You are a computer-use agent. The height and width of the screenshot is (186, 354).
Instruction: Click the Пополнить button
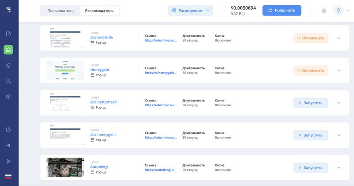[281, 11]
